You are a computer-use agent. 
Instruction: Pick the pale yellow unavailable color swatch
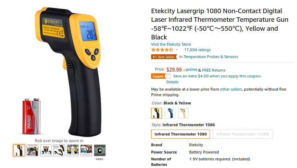click(x=183, y=113)
